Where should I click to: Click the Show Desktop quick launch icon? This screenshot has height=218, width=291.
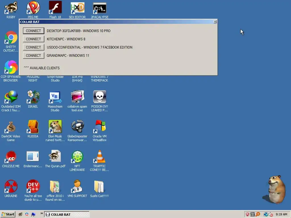tap(33, 214)
